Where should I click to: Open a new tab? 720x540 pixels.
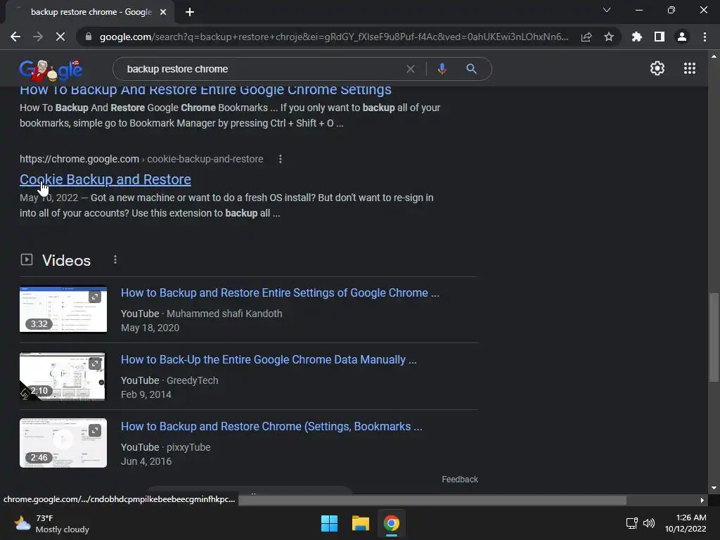190,12
